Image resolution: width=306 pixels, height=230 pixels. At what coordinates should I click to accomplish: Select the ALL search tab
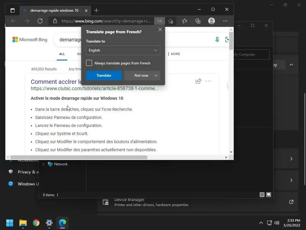tap(62, 54)
